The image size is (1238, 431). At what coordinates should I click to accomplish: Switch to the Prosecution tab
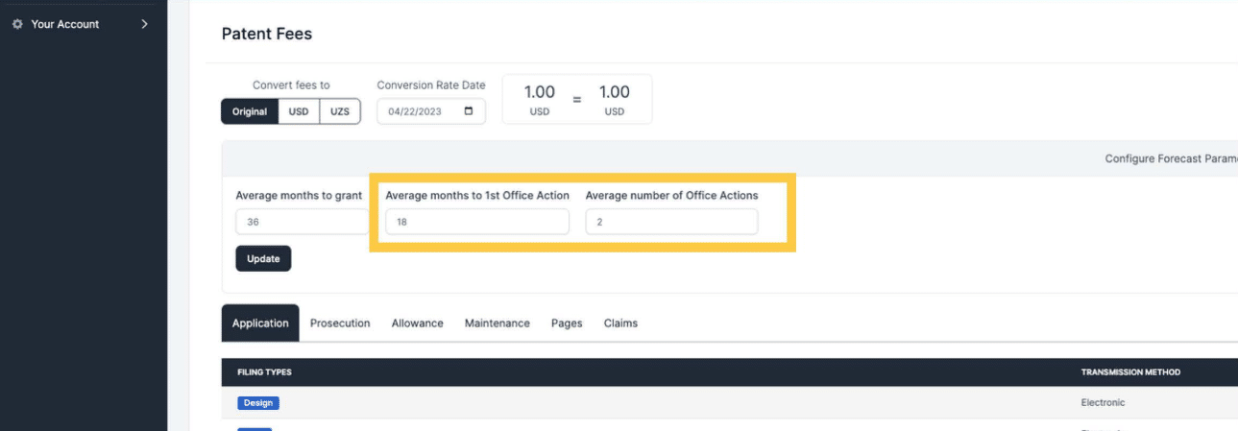coord(340,323)
